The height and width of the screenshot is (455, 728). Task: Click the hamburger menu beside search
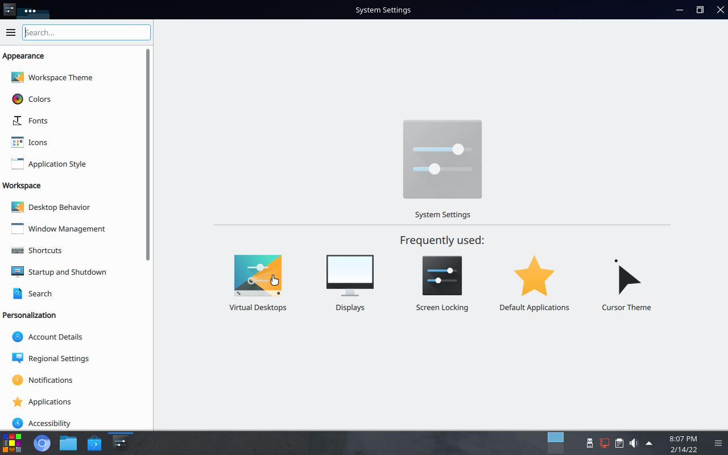pos(10,32)
